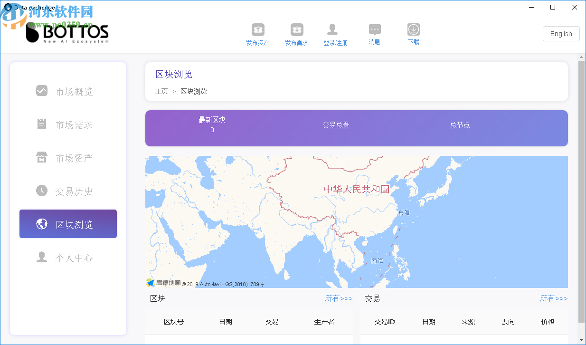Open the 发布资产 (publish asset) icon
This screenshot has width=586, height=345.
(257, 29)
